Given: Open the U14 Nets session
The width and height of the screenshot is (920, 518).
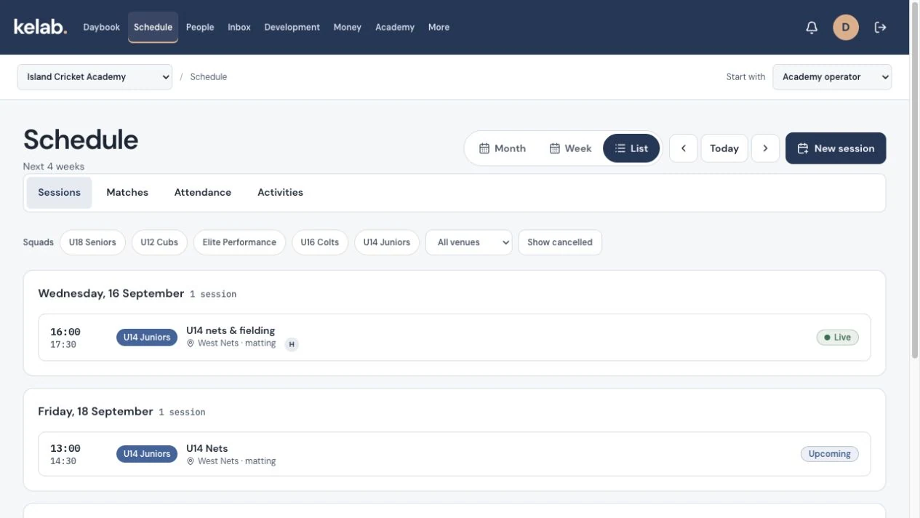Looking at the screenshot, I should [x=455, y=454].
